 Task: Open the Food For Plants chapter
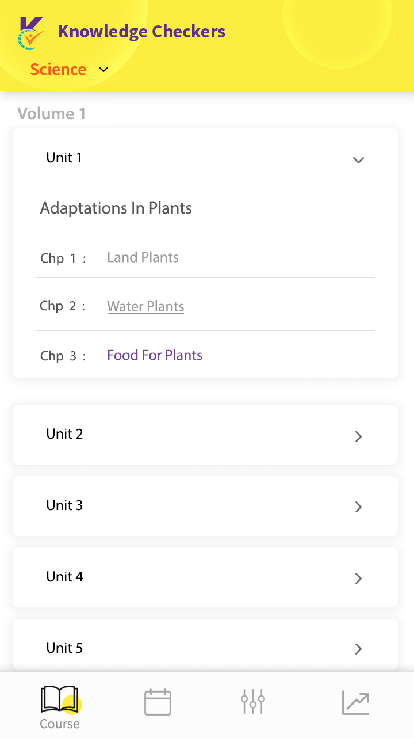tap(155, 355)
